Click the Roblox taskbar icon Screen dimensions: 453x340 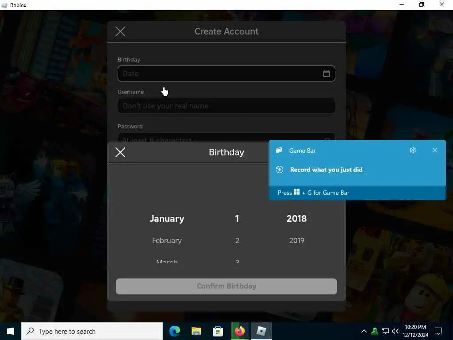click(x=261, y=331)
